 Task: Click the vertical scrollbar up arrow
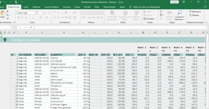point(207,33)
